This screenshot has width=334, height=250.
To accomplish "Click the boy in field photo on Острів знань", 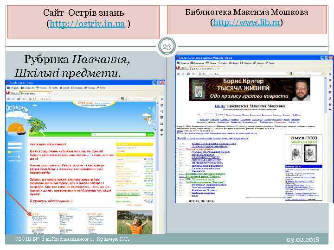I will 135,222.
